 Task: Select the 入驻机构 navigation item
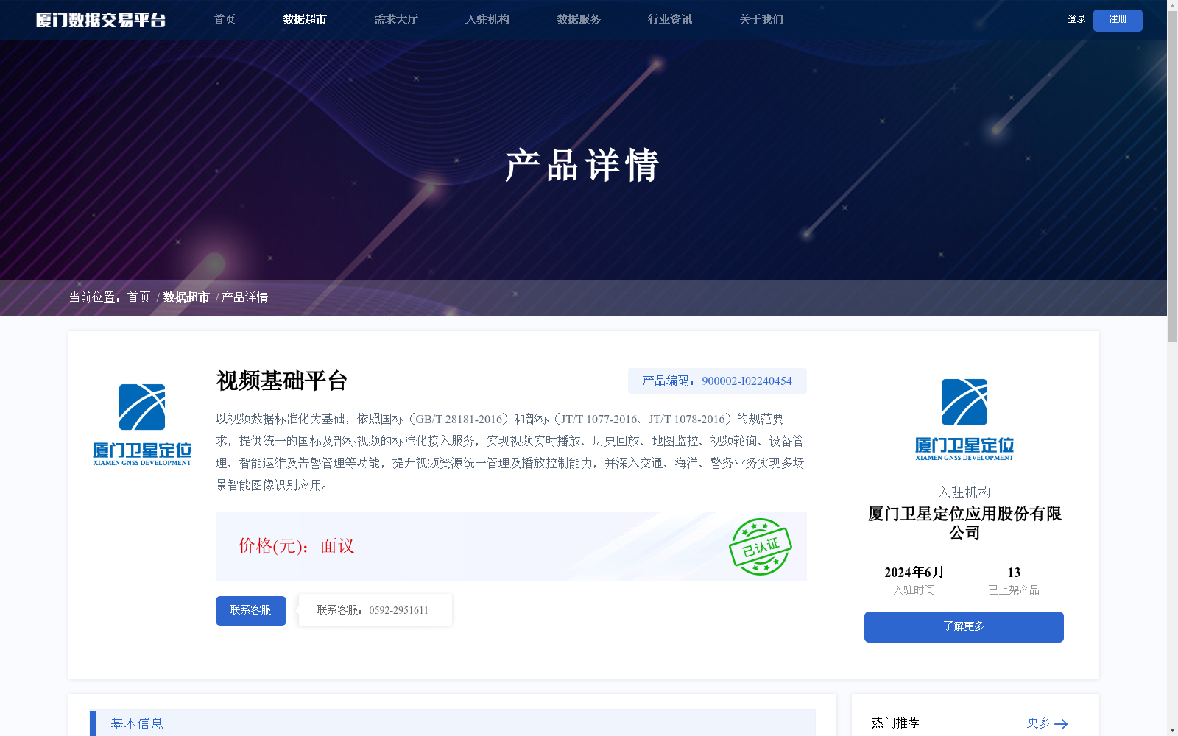pyautogui.click(x=487, y=20)
